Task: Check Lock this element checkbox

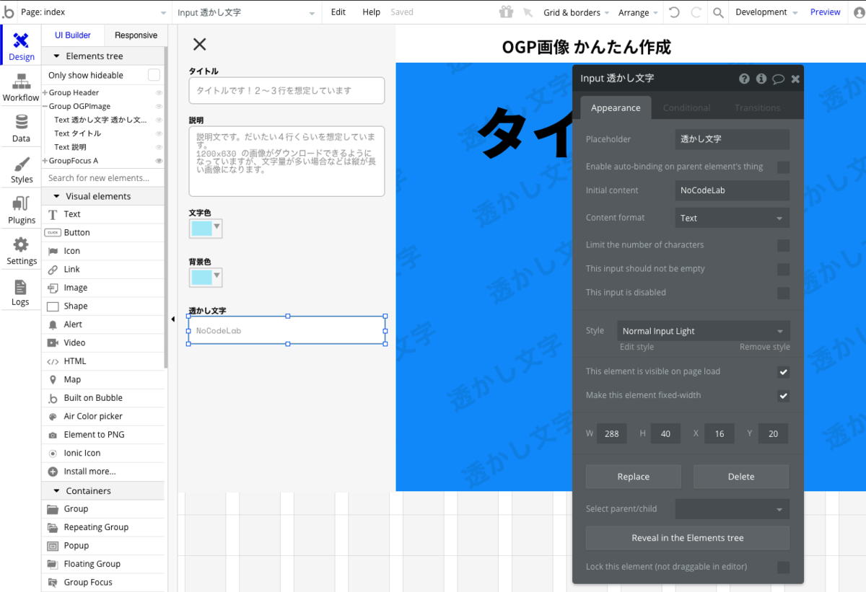Action: point(783,567)
